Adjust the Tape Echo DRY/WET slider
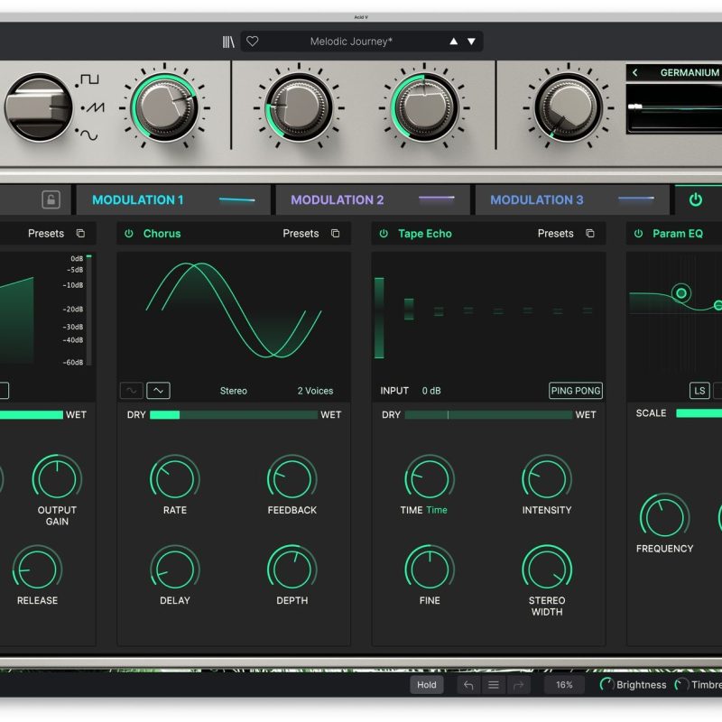 click(x=488, y=415)
